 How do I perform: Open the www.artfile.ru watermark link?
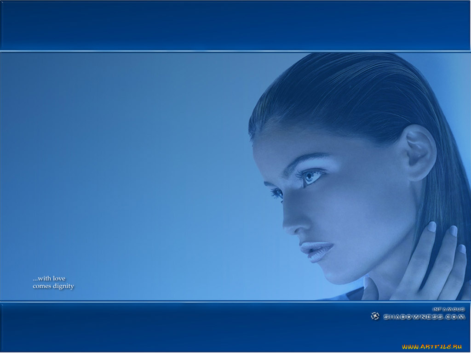[x=431, y=347]
